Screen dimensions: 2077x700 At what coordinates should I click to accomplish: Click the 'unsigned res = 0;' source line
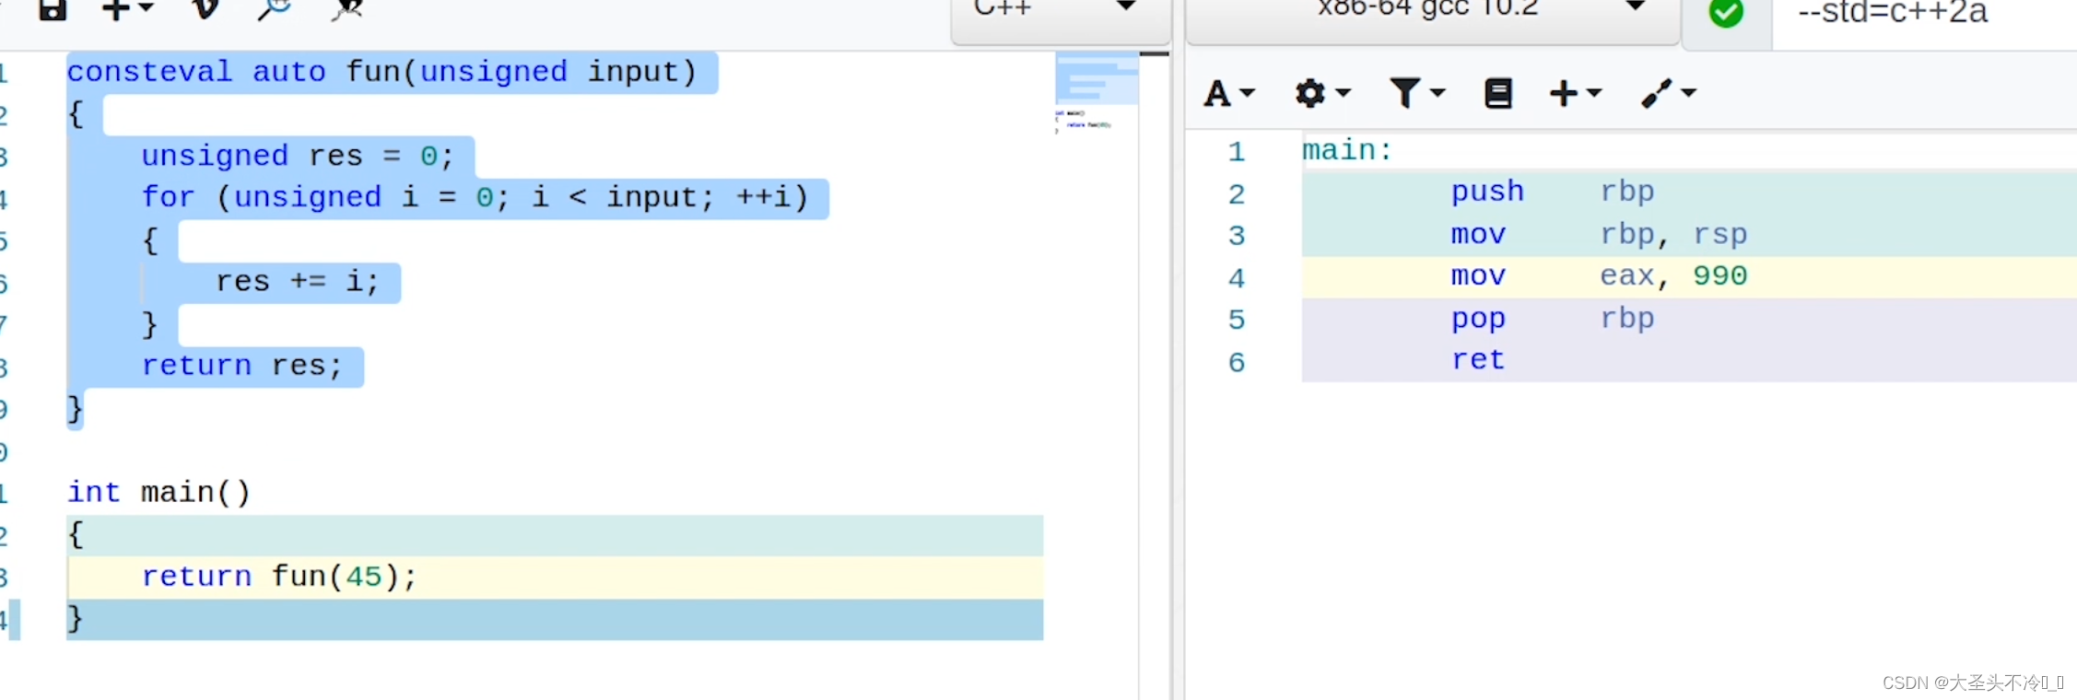click(297, 156)
